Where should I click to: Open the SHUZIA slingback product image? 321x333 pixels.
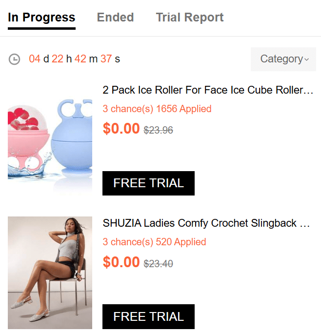coord(50,273)
